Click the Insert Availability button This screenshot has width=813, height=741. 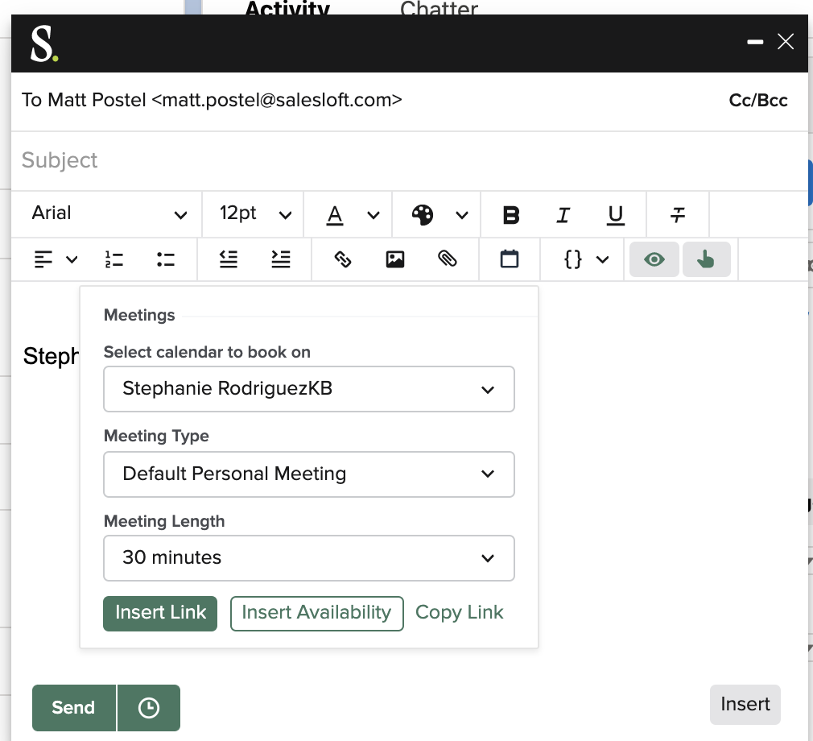coord(317,614)
